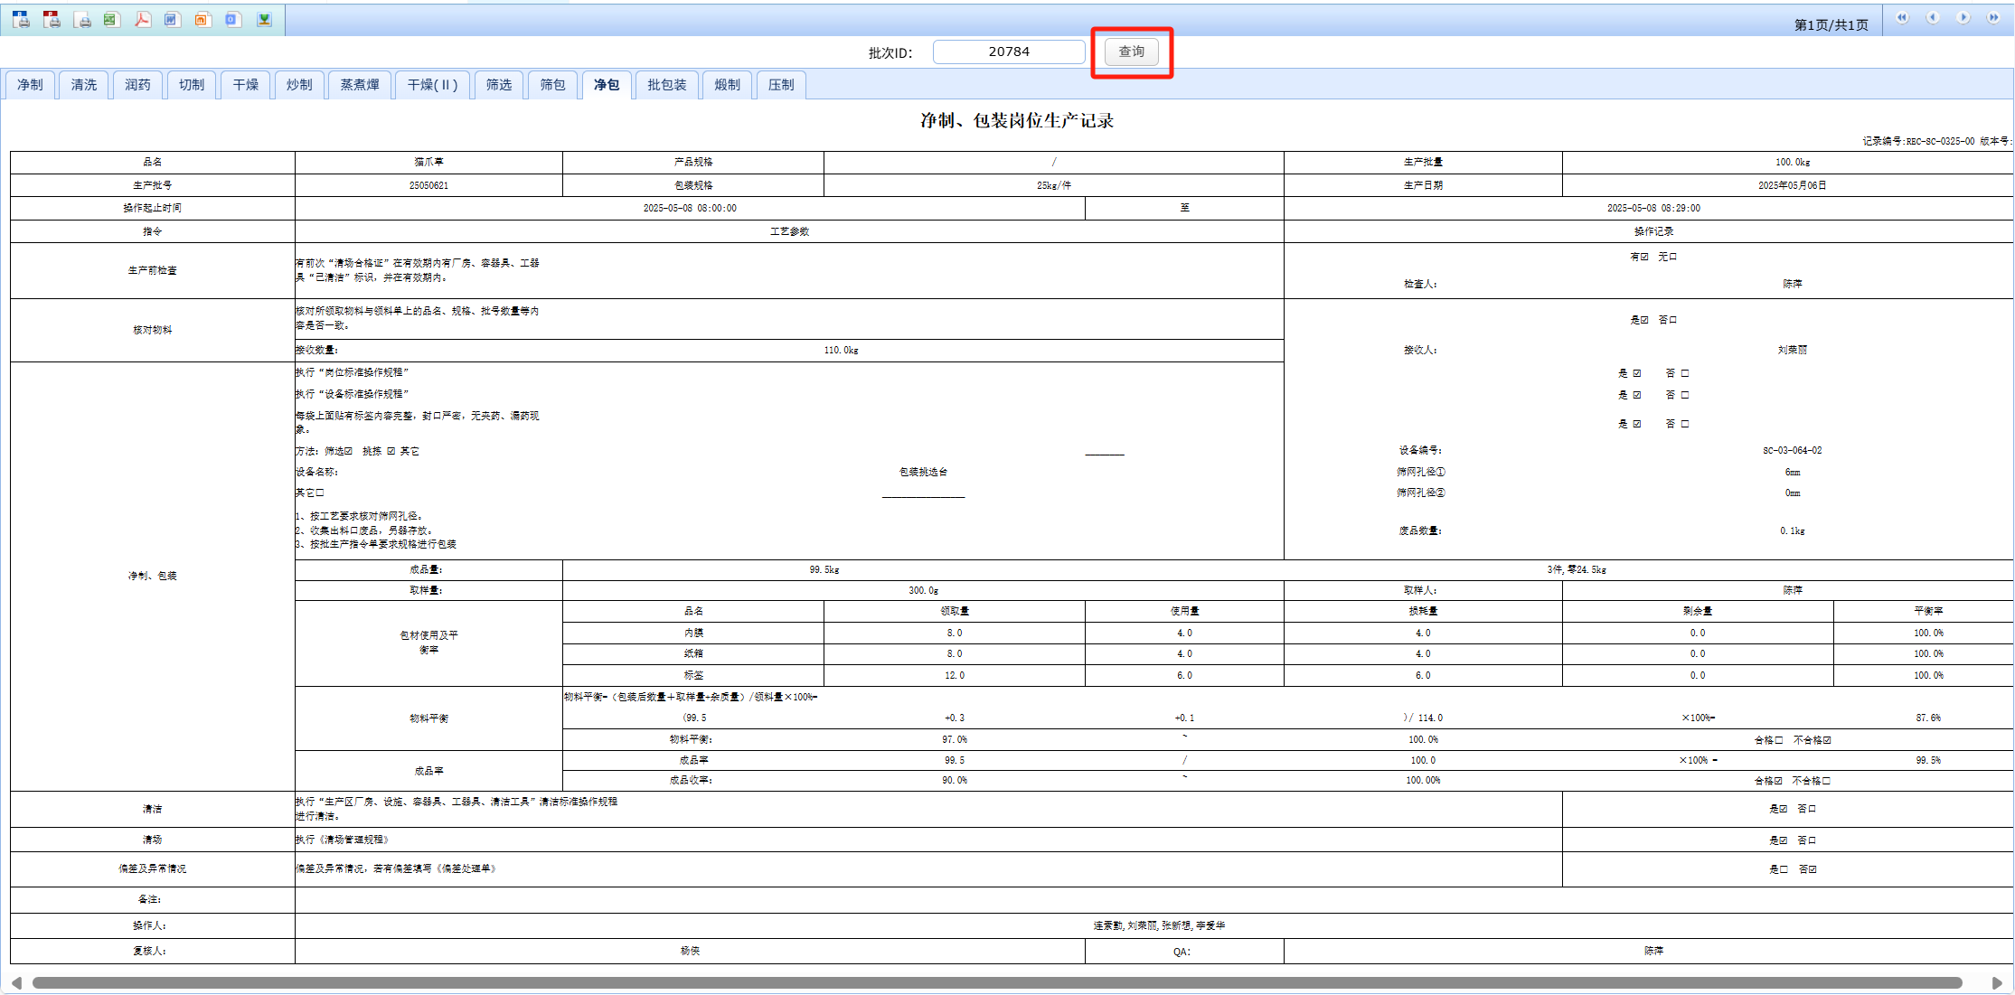Click the applet print icon with blue header

[x=21, y=19]
